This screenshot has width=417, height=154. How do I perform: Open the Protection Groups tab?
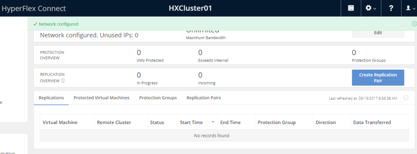pyautogui.click(x=158, y=98)
